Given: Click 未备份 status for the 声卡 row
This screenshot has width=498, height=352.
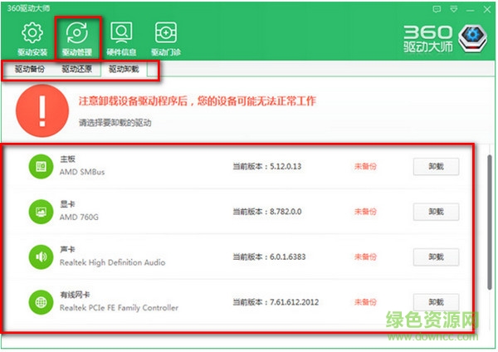Looking at the screenshot, I should [365, 257].
